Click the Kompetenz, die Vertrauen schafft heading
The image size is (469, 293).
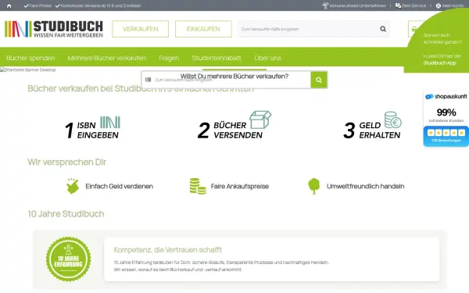pyautogui.click(x=168, y=250)
